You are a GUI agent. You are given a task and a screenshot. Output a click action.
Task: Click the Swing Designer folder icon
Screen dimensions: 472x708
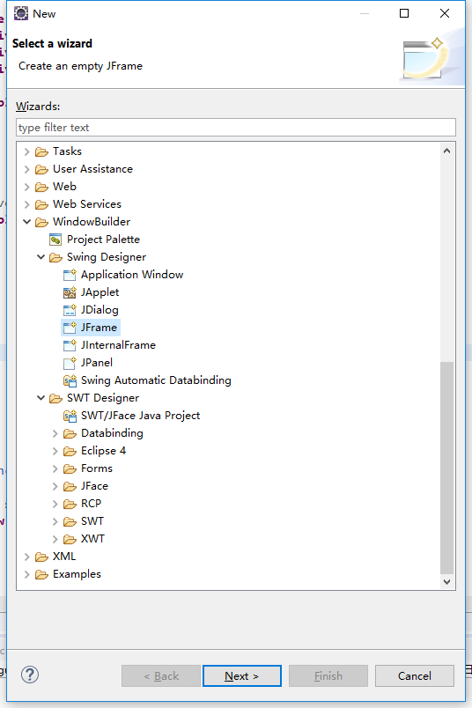pyautogui.click(x=55, y=257)
